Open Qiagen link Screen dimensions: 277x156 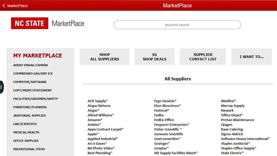226,125
